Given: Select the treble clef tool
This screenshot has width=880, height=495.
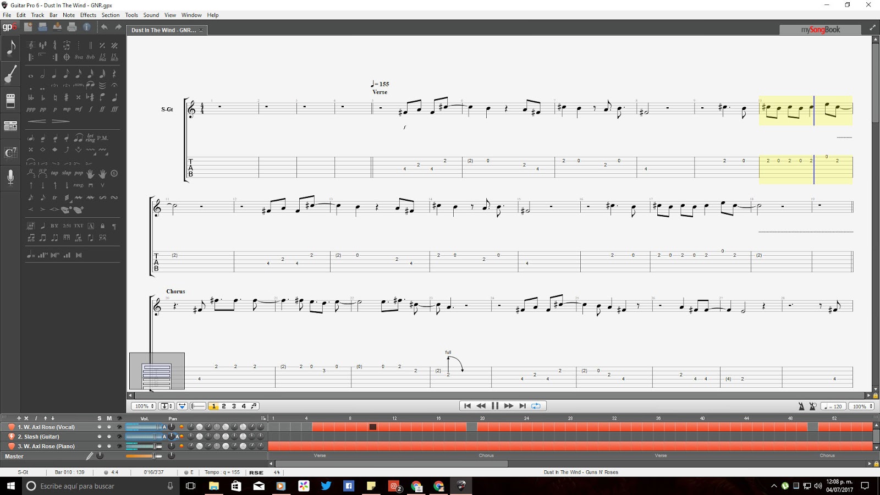Looking at the screenshot, I should pyautogui.click(x=31, y=45).
